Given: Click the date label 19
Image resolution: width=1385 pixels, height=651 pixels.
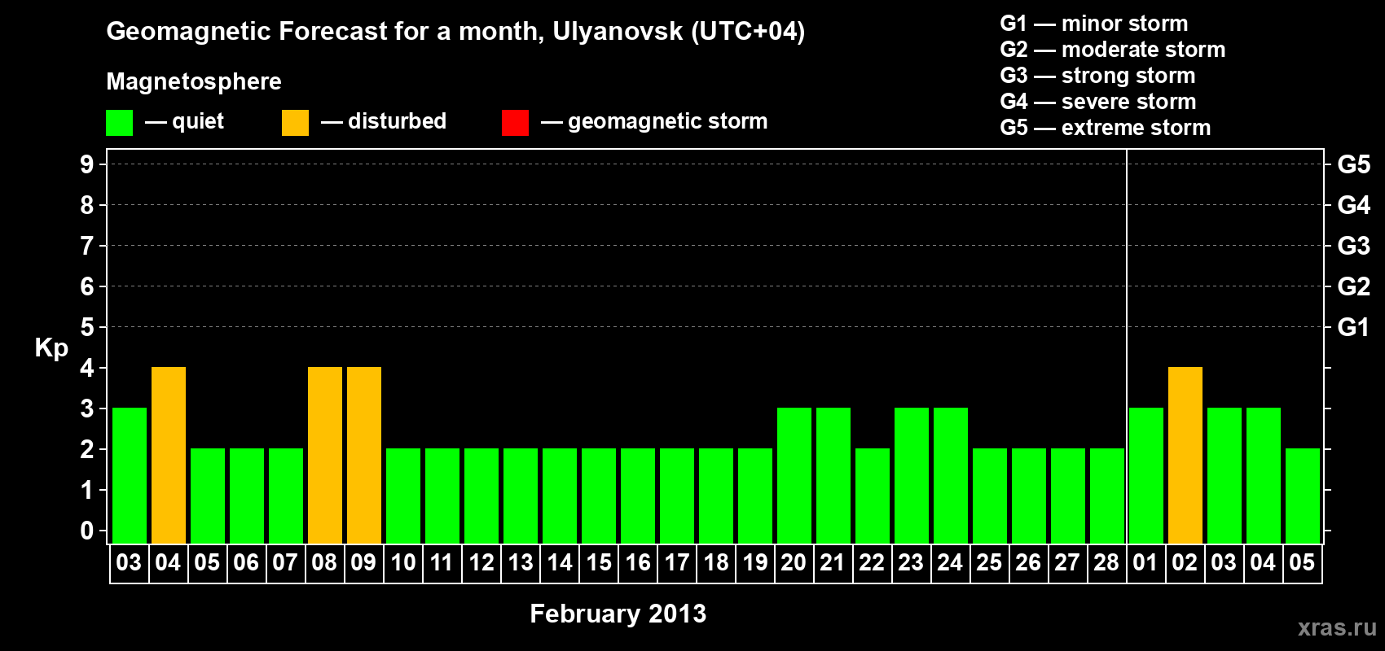Looking at the screenshot, I should (x=754, y=562).
